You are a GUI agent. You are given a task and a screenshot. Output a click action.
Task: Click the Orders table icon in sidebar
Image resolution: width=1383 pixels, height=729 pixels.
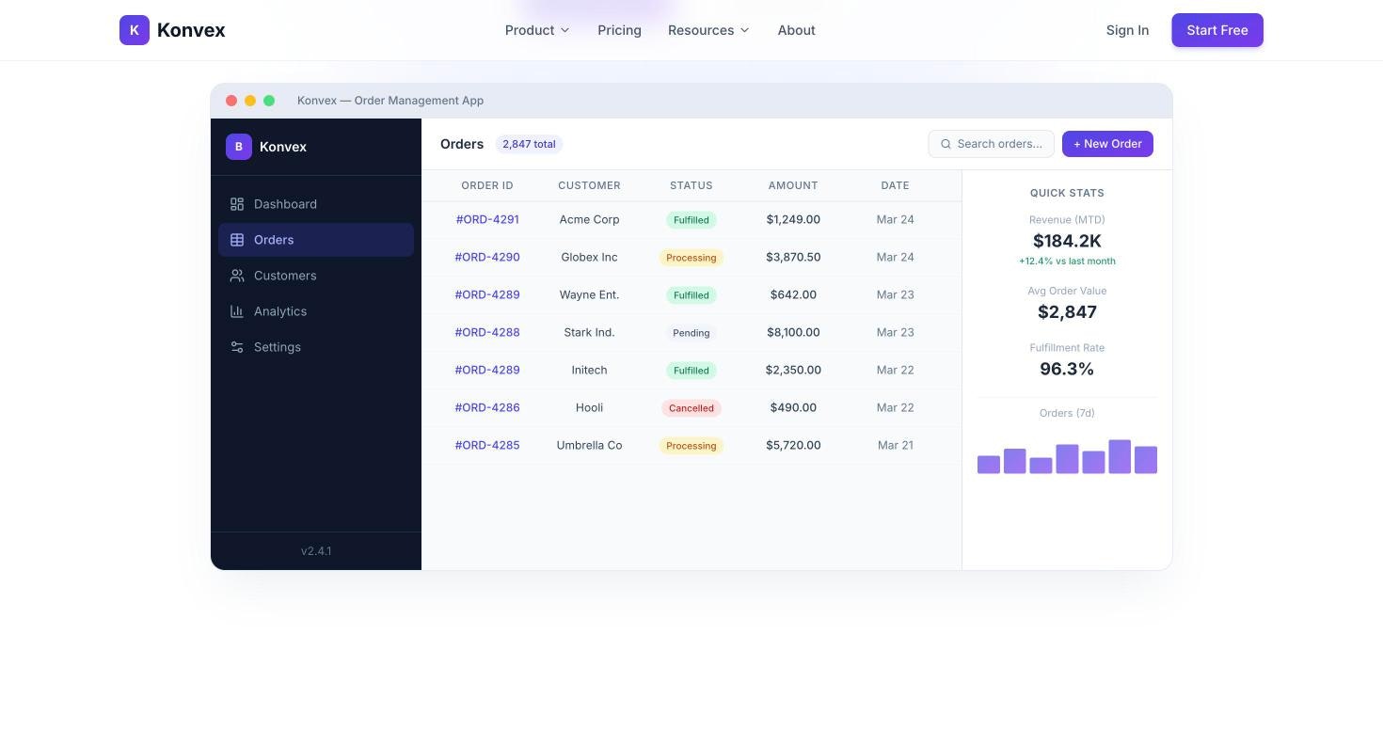point(237,240)
